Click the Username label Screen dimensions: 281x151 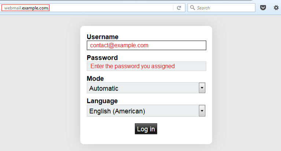click(x=103, y=37)
